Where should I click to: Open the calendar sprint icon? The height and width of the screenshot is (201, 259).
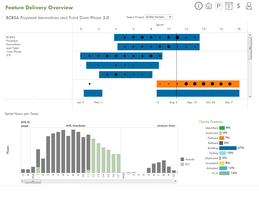(x=229, y=6)
